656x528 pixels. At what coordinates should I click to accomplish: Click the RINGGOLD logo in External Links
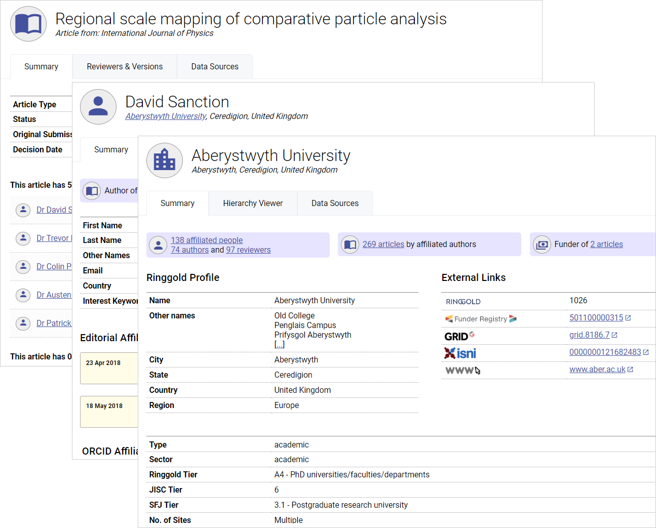coord(462,301)
